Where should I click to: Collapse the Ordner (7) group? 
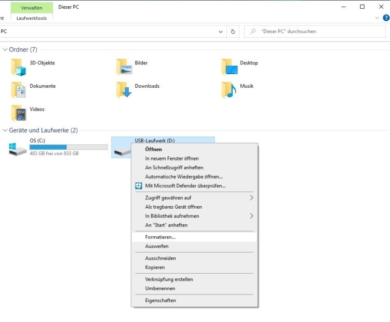(x=5, y=49)
